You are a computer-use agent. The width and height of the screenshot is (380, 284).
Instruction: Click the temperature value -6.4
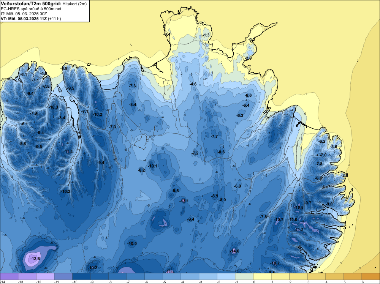(246, 105)
